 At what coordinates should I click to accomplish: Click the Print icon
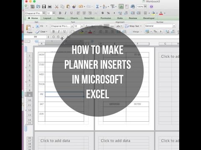coord(50,6)
